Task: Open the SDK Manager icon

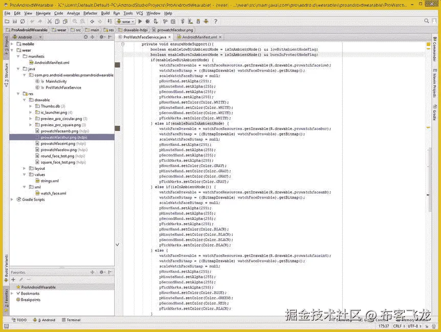Action: pos(199,21)
